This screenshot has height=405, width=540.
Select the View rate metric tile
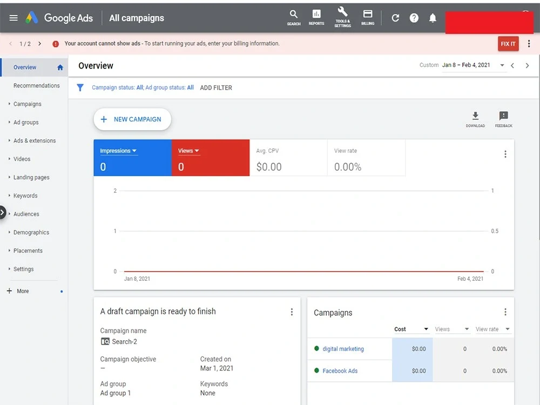tap(366, 158)
